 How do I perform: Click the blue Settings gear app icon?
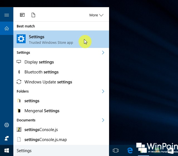pos(21,39)
